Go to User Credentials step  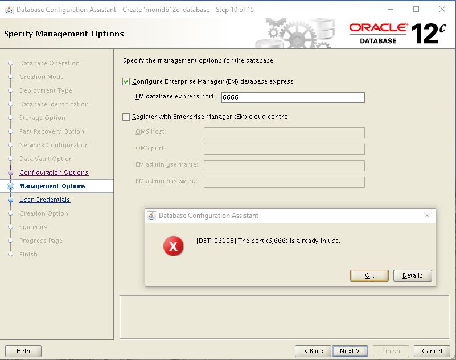(x=45, y=200)
